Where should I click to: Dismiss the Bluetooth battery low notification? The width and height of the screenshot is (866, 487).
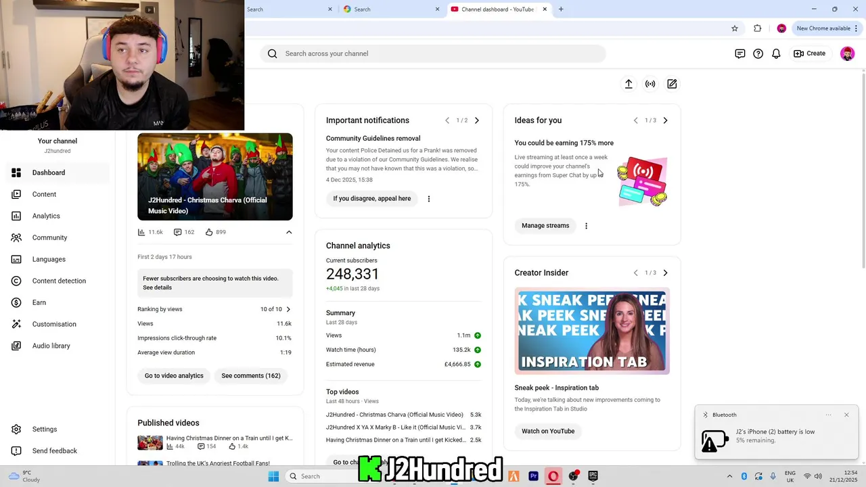[x=846, y=415]
